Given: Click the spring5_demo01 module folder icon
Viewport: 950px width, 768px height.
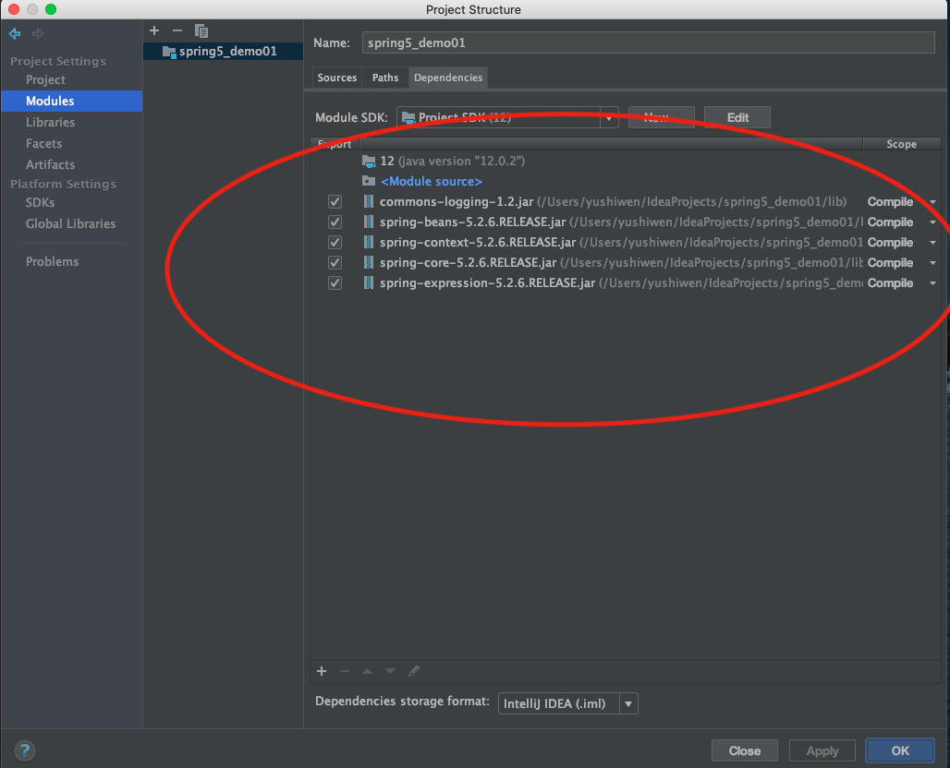Looking at the screenshot, I should pyautogui.click(x=169, y=52).
